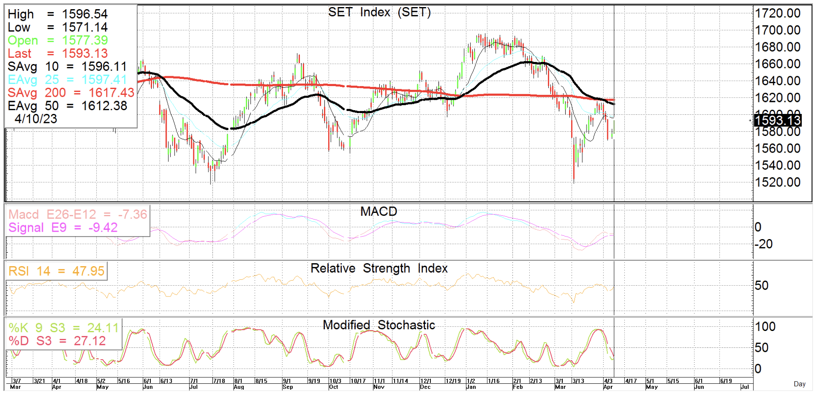Viewport: 815px width, 400px height.
Task: Click the 1640.00 price axis label
Action: coord(778,81)
